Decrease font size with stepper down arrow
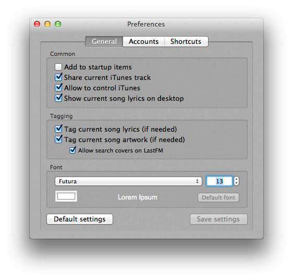Screen dimensions: 293x280 tap(236, 183)
